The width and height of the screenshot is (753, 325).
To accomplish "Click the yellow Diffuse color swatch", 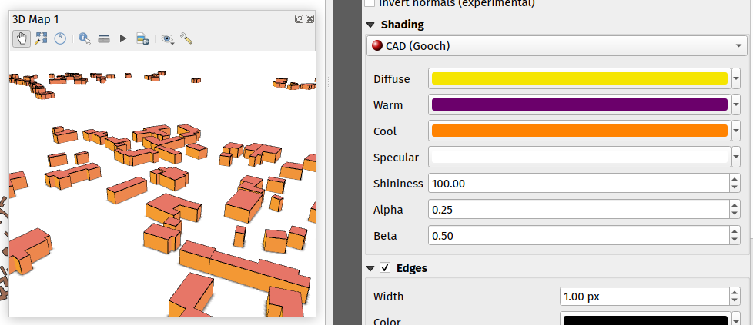I will tap(580, 78).
